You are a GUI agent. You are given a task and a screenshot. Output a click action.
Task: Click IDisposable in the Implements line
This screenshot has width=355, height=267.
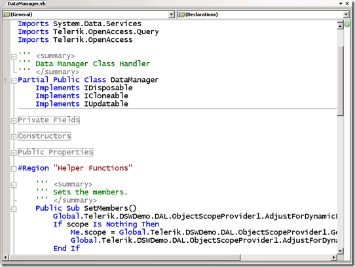point(108,88)
